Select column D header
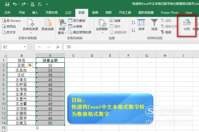 92,56
